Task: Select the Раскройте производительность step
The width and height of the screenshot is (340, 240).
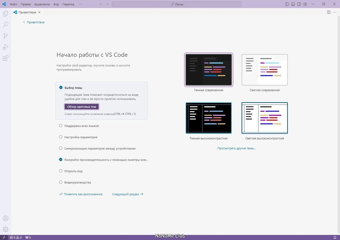Action: pos(103,160)
